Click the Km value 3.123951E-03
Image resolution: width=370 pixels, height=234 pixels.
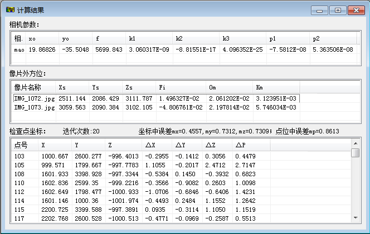[276, 98]
